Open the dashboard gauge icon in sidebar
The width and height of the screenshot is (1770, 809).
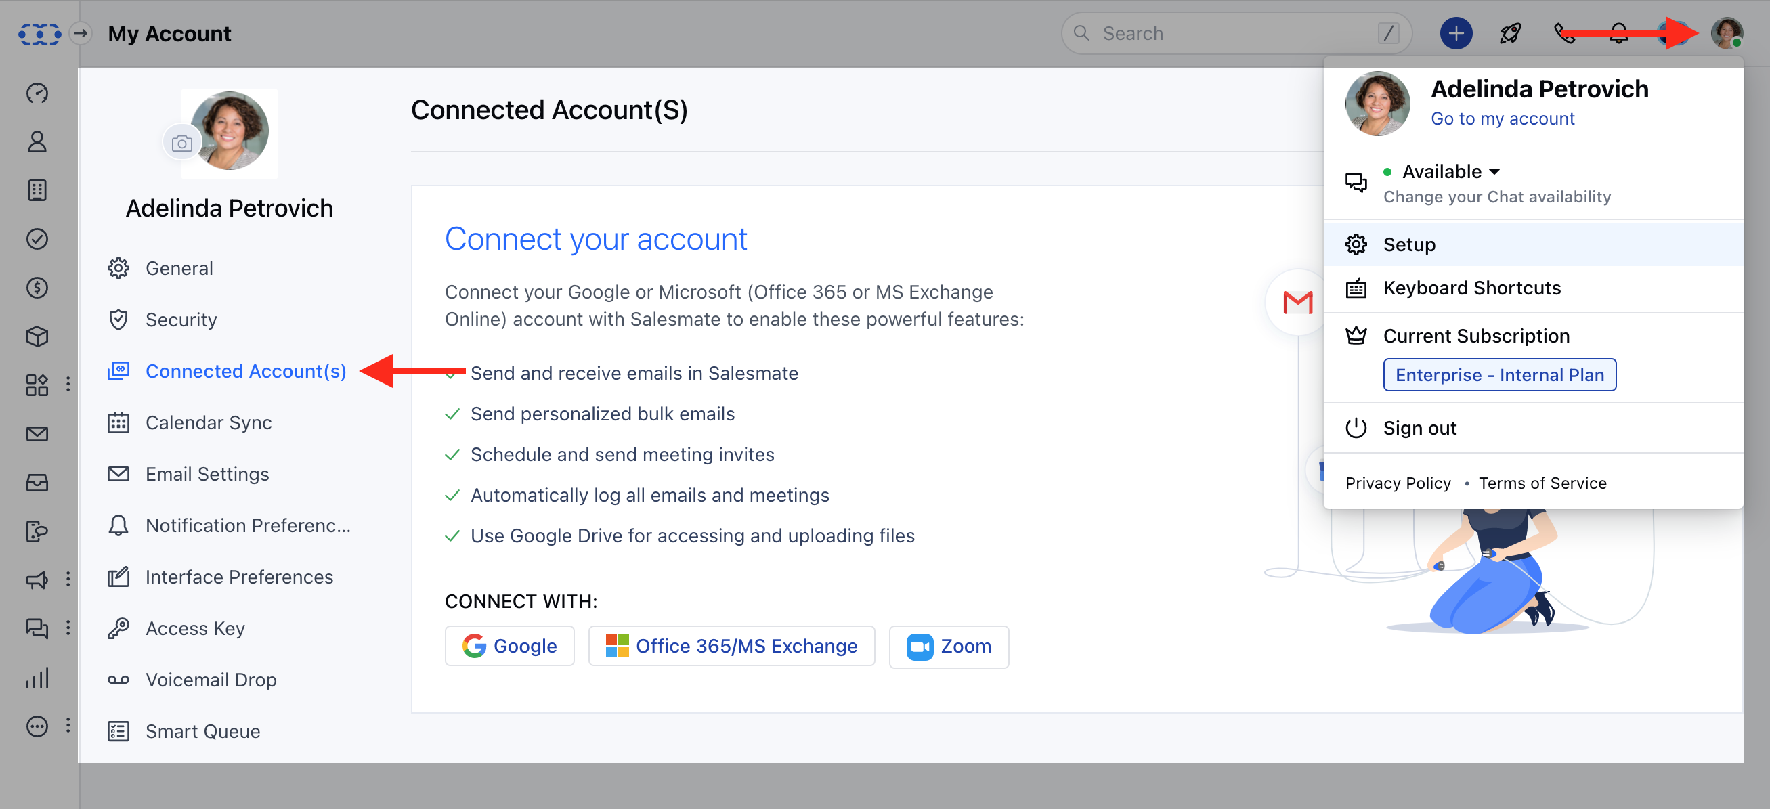coord(37,93)
